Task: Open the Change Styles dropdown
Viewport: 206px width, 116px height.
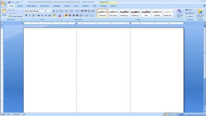Action: (179, 13)
